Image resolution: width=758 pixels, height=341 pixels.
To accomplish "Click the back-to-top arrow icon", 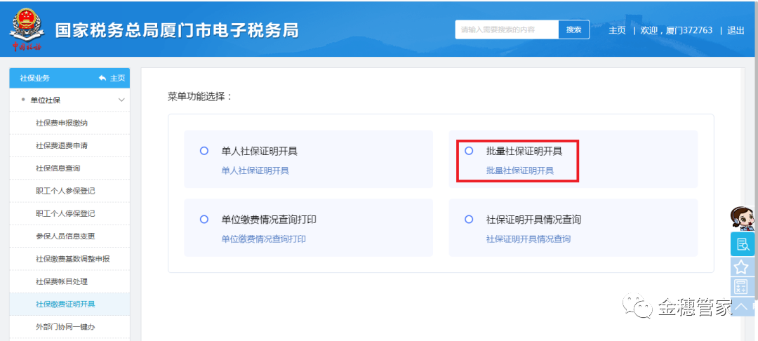I will (742, 306).
